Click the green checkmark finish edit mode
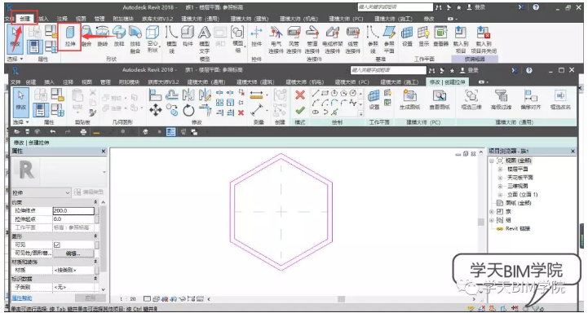Image resolution: width=588 pixels, height=313 pixels. coord(300,111)
